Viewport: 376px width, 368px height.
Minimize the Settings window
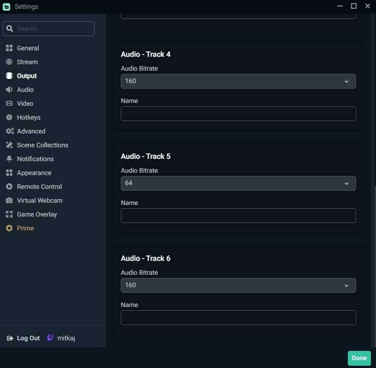[340, 6]
